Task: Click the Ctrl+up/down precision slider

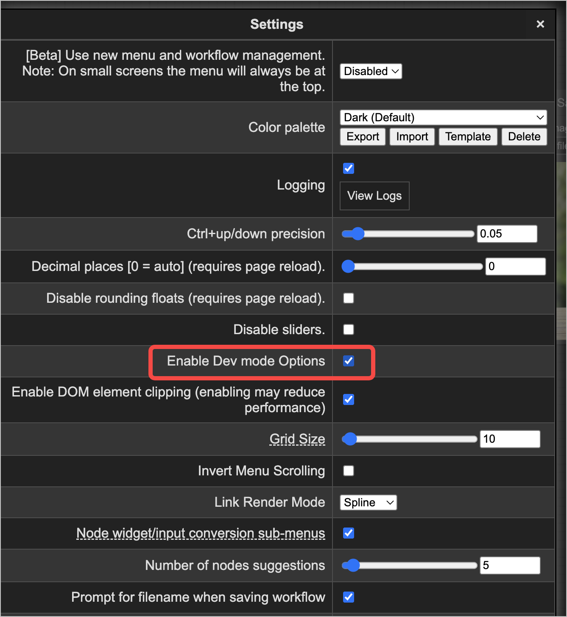Action: point(408,234)
